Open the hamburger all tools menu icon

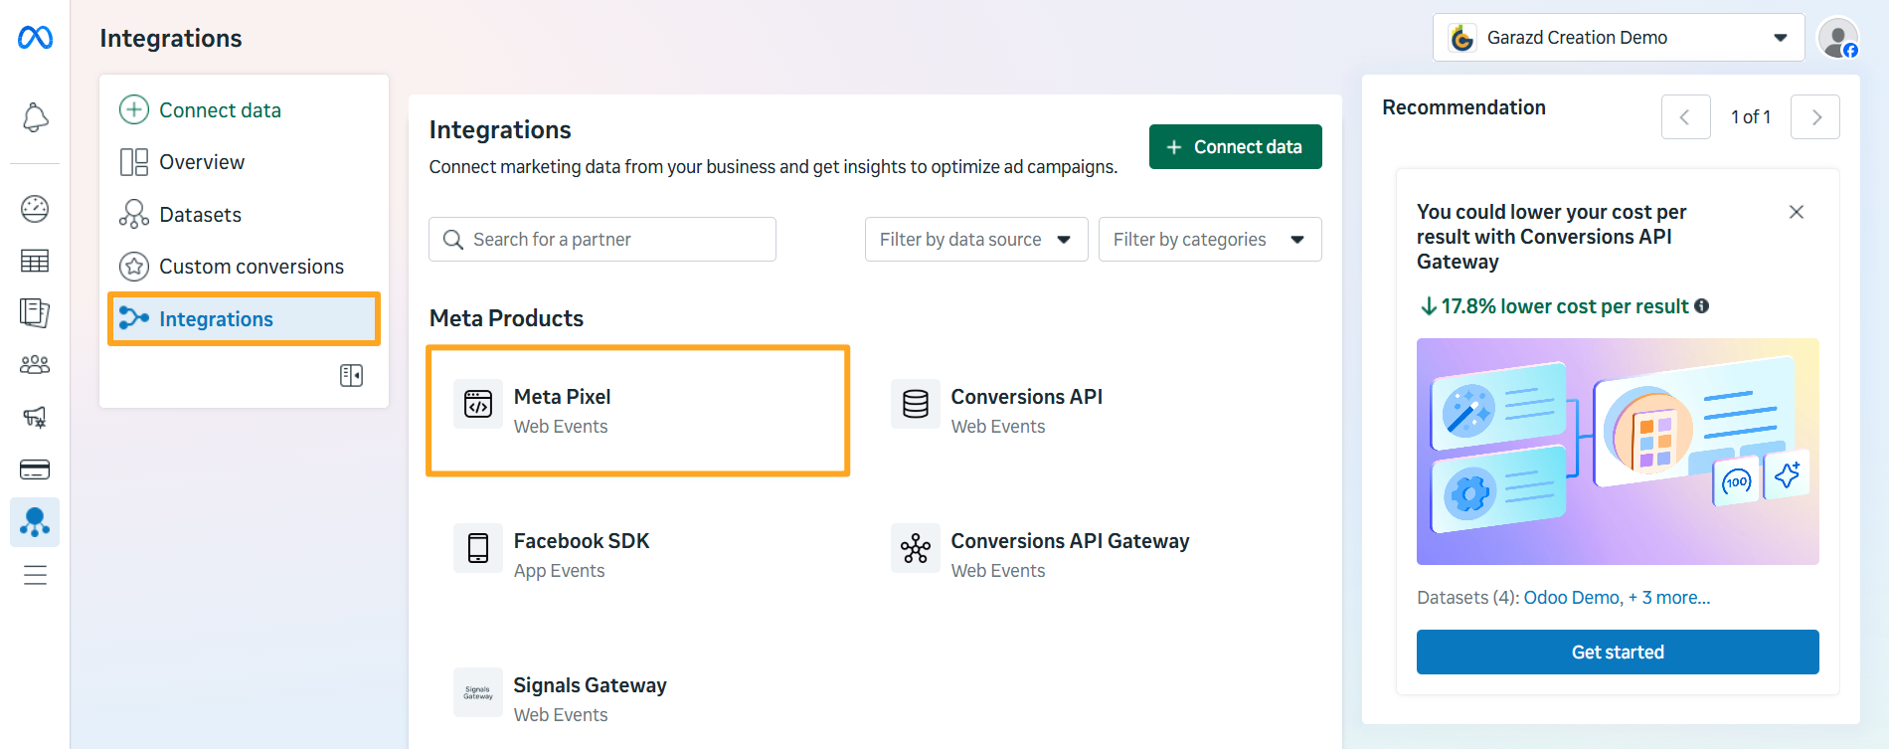35,575
